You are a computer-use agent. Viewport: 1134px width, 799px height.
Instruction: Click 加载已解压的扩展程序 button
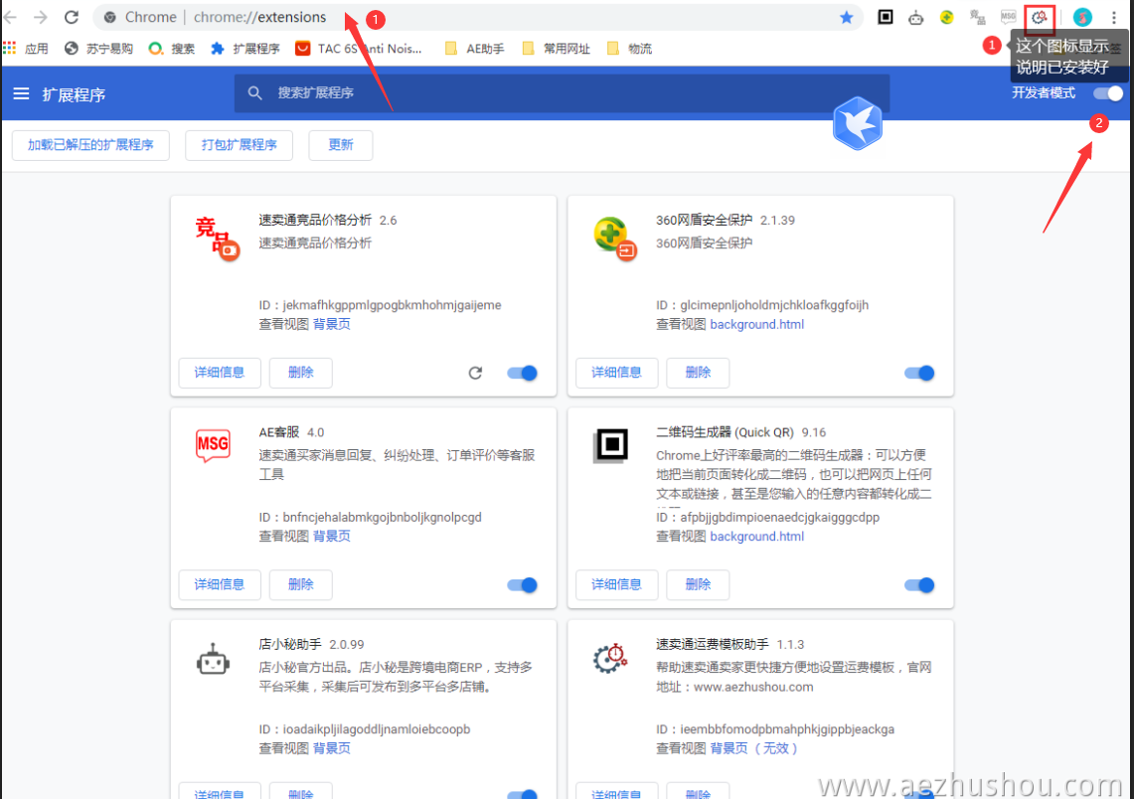(x=91, y=145)
